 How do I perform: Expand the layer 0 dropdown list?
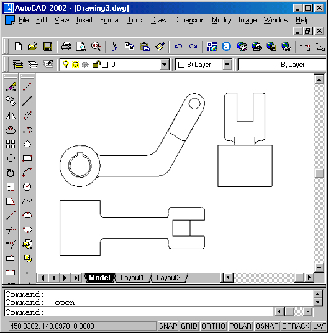(x=165, y=65)
